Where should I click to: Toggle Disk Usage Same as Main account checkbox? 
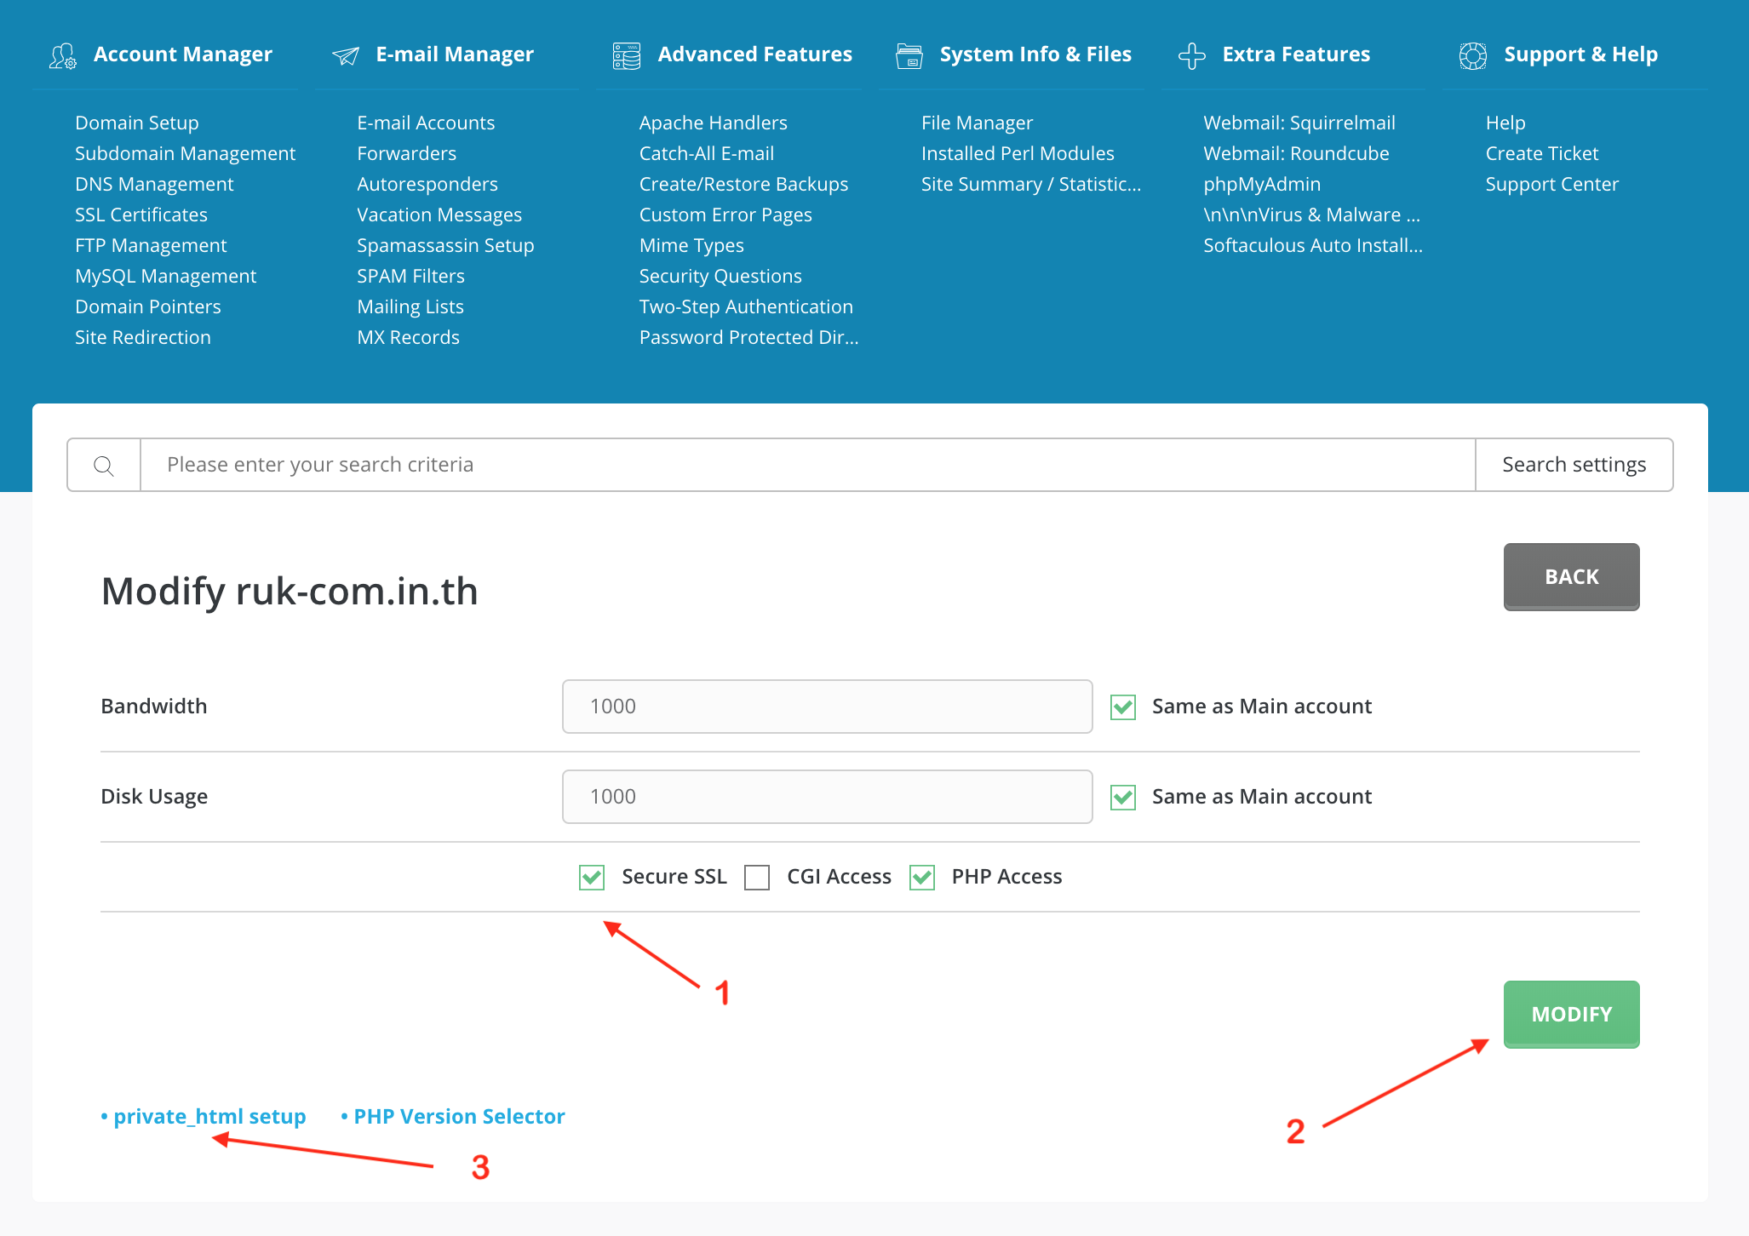[x=1123, y=797]
